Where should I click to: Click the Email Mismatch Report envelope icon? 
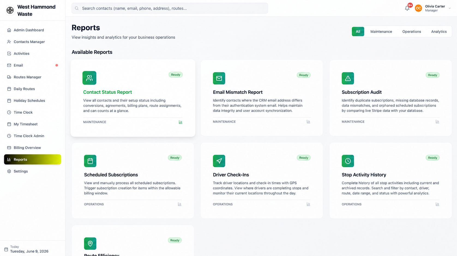(x=219, y=78)
